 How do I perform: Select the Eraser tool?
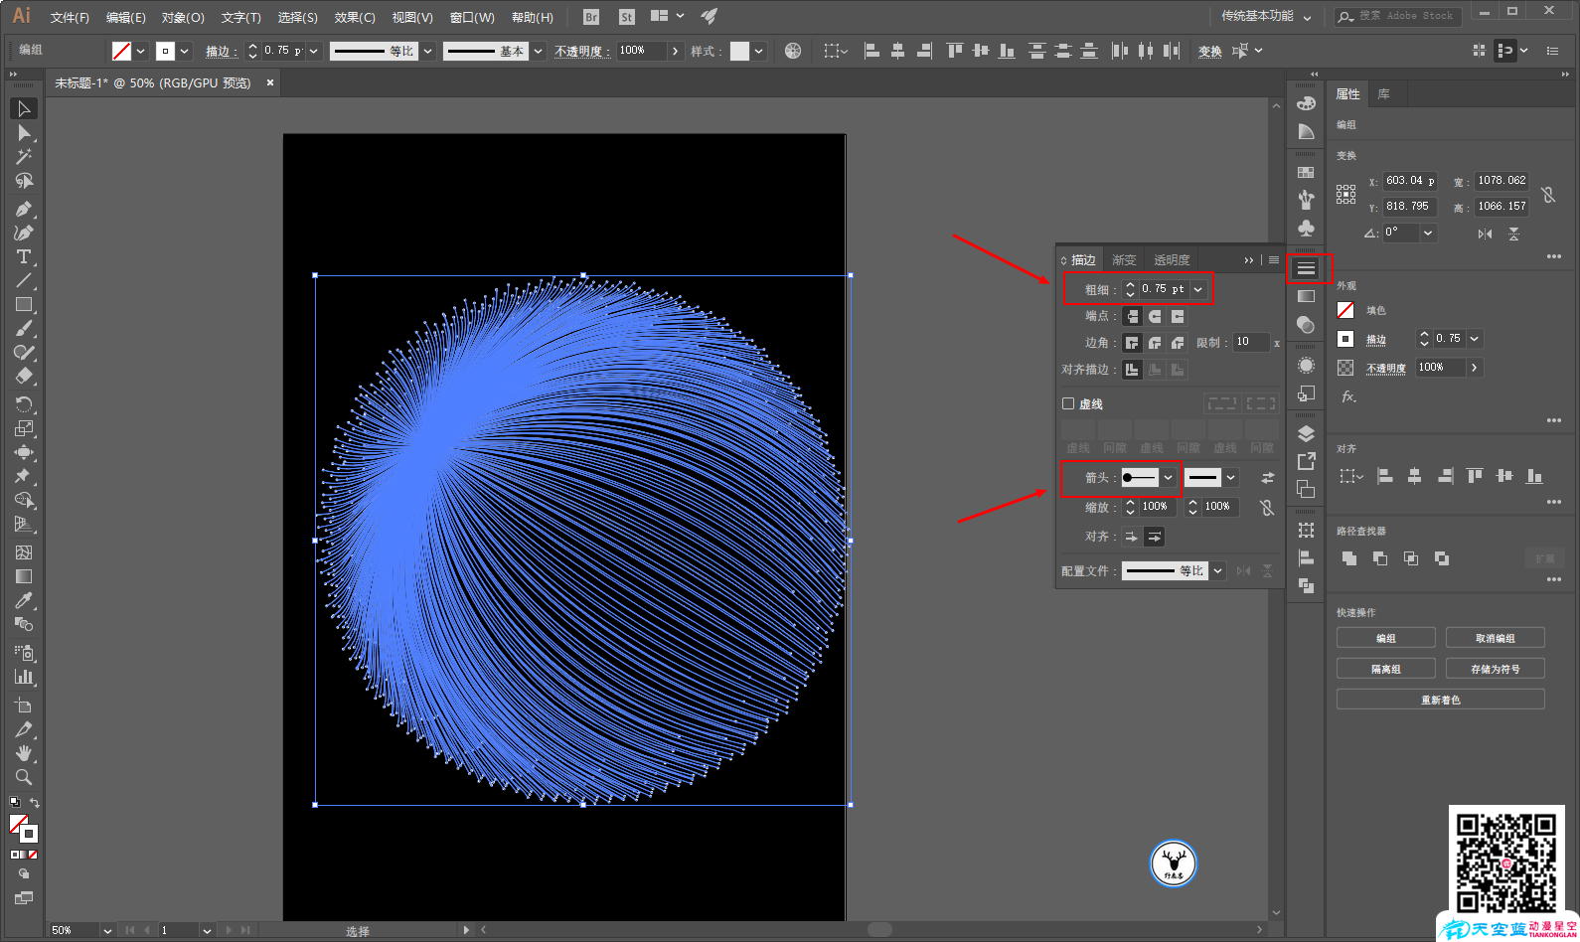[x=24, y=377]
